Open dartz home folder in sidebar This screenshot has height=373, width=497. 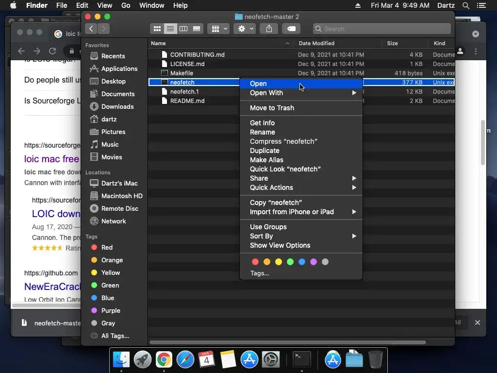(x=104, y=119)
